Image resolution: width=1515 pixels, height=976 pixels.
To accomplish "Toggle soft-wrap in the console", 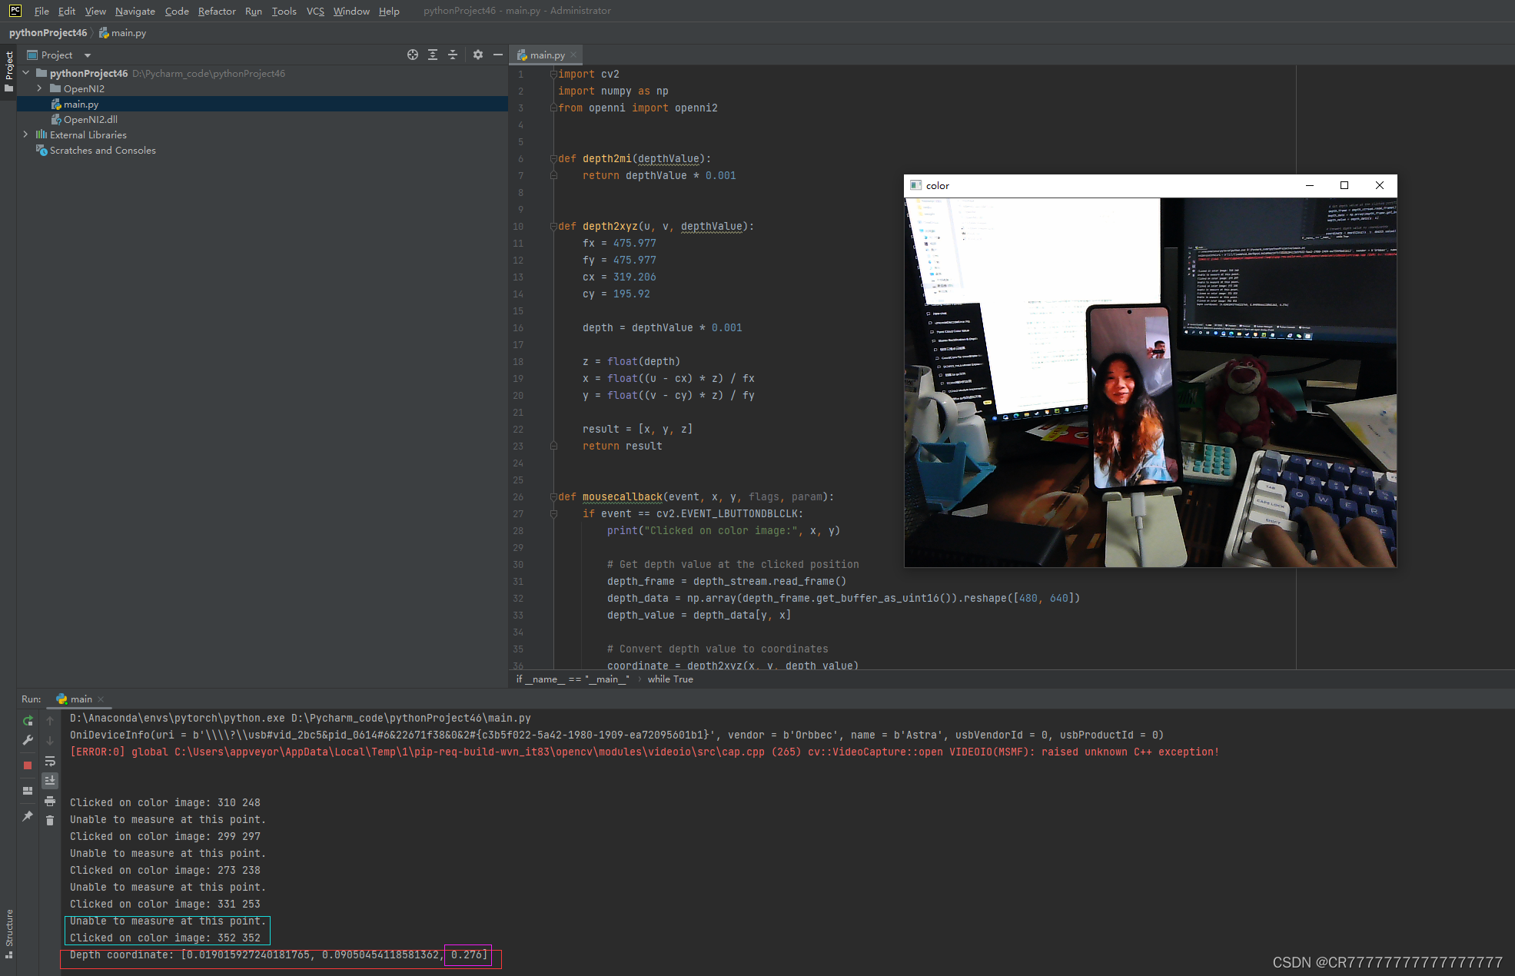I will (x=50, y=761).
